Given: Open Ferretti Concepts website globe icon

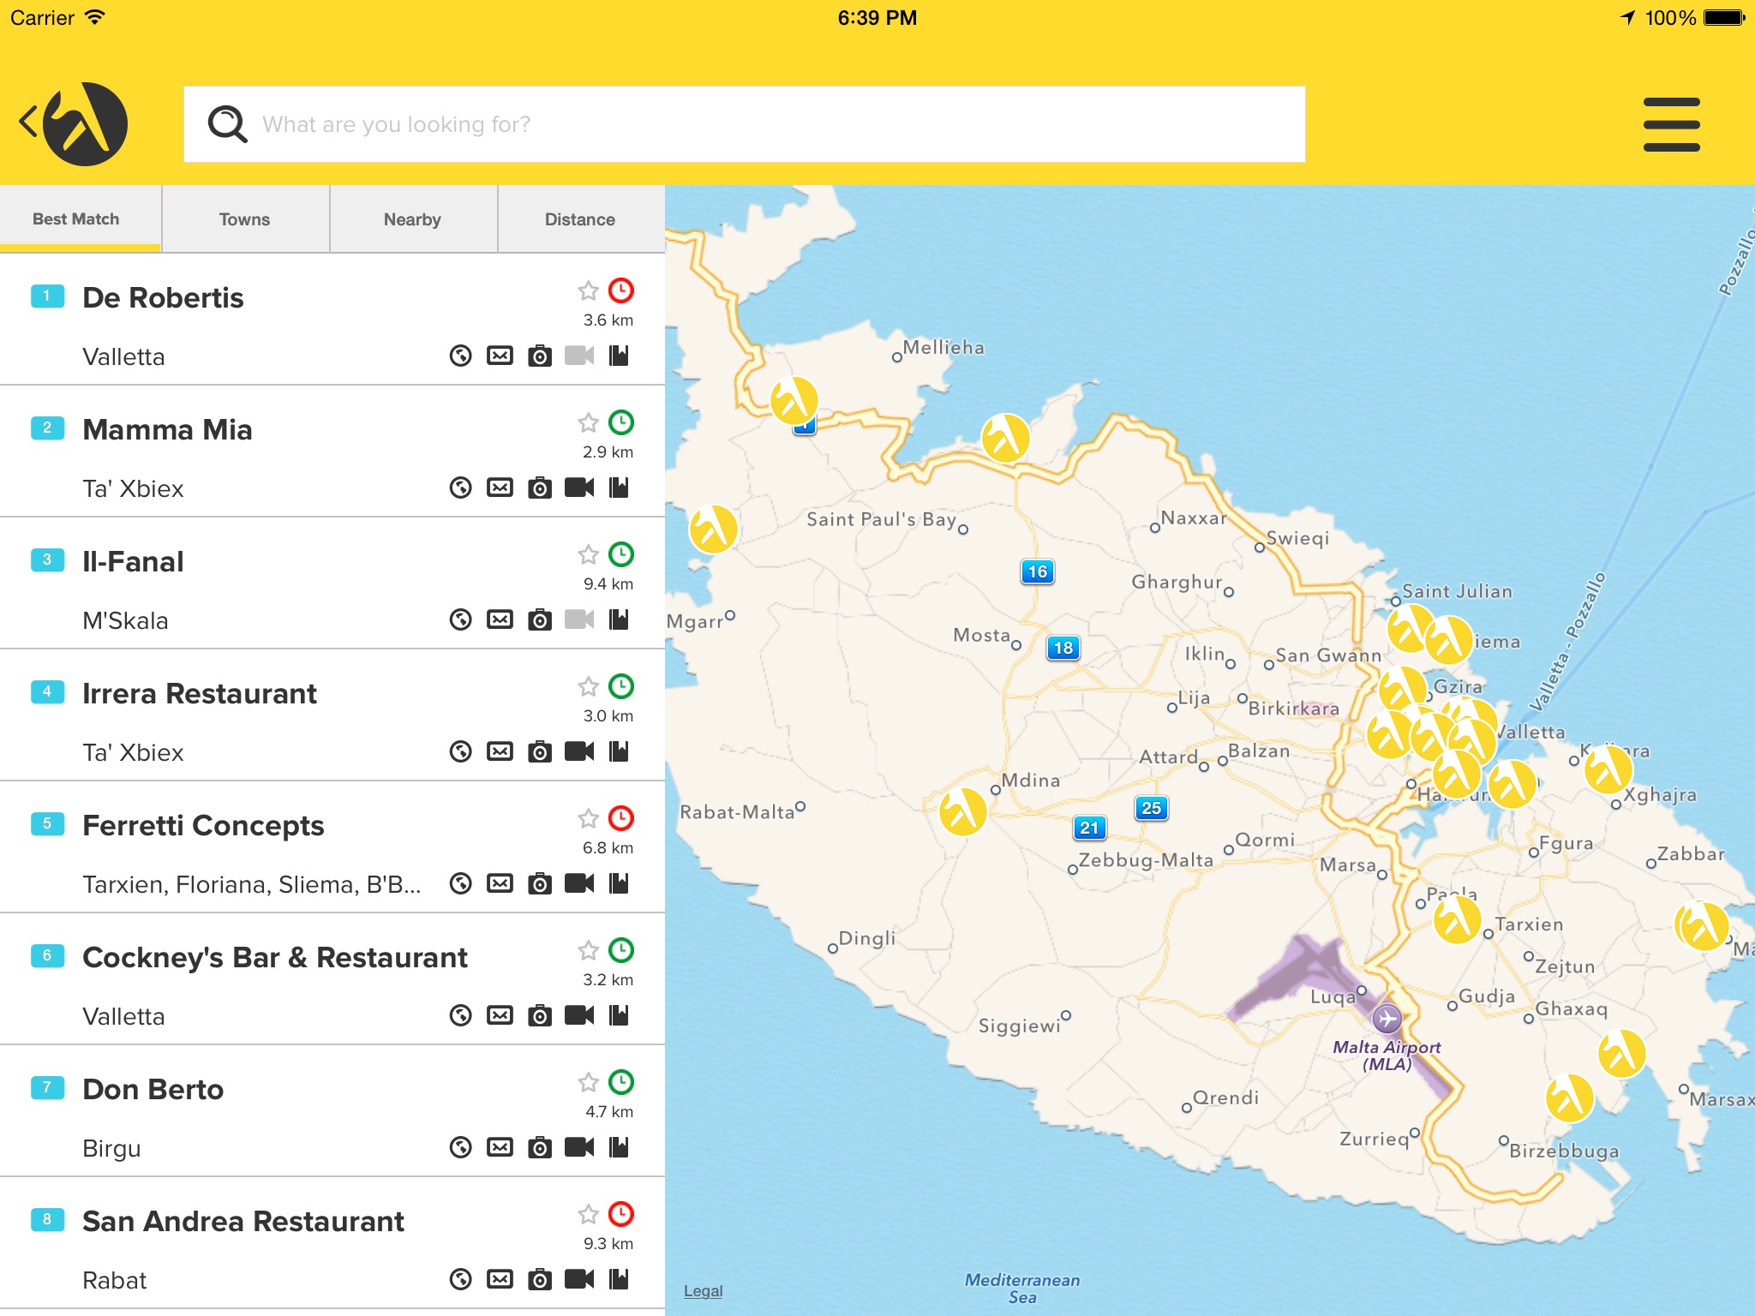Looking at the screenshot, I should [x=461, y=883].
